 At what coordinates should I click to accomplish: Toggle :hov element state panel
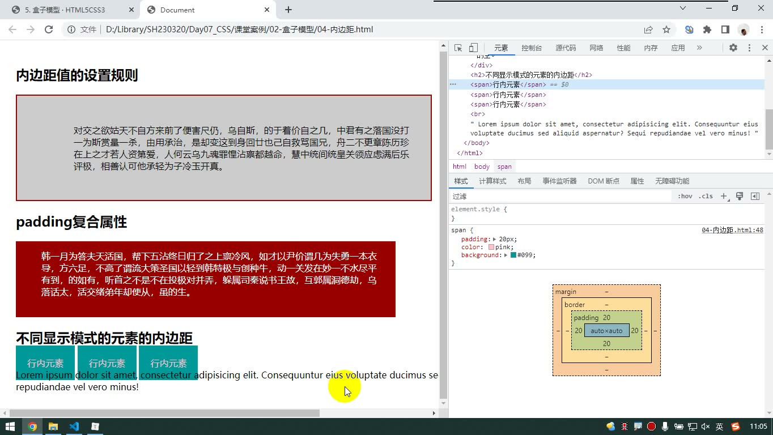pyautogui.click(x=685, y=196)
